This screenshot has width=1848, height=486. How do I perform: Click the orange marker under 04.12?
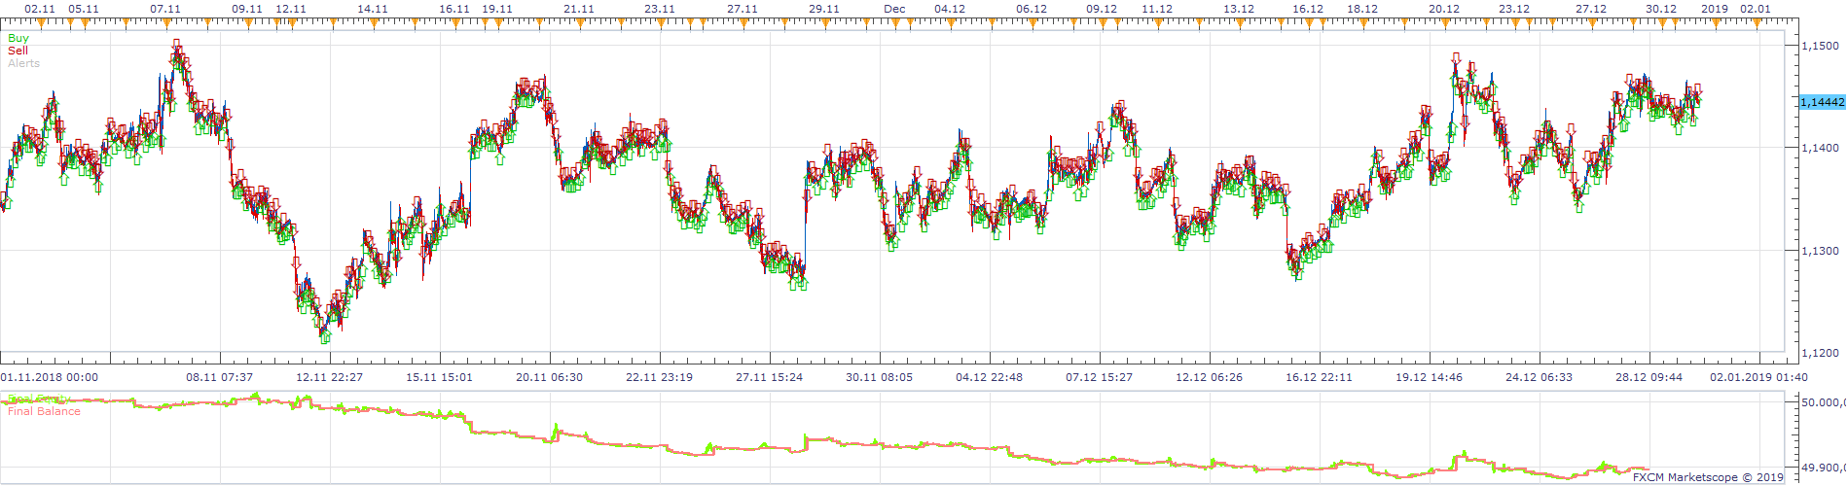[950, 22]
